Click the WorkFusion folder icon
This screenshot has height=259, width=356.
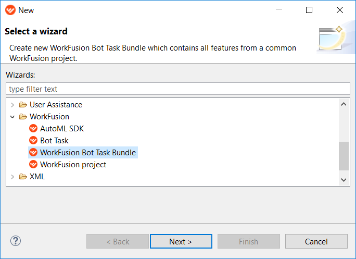point(23,117)
